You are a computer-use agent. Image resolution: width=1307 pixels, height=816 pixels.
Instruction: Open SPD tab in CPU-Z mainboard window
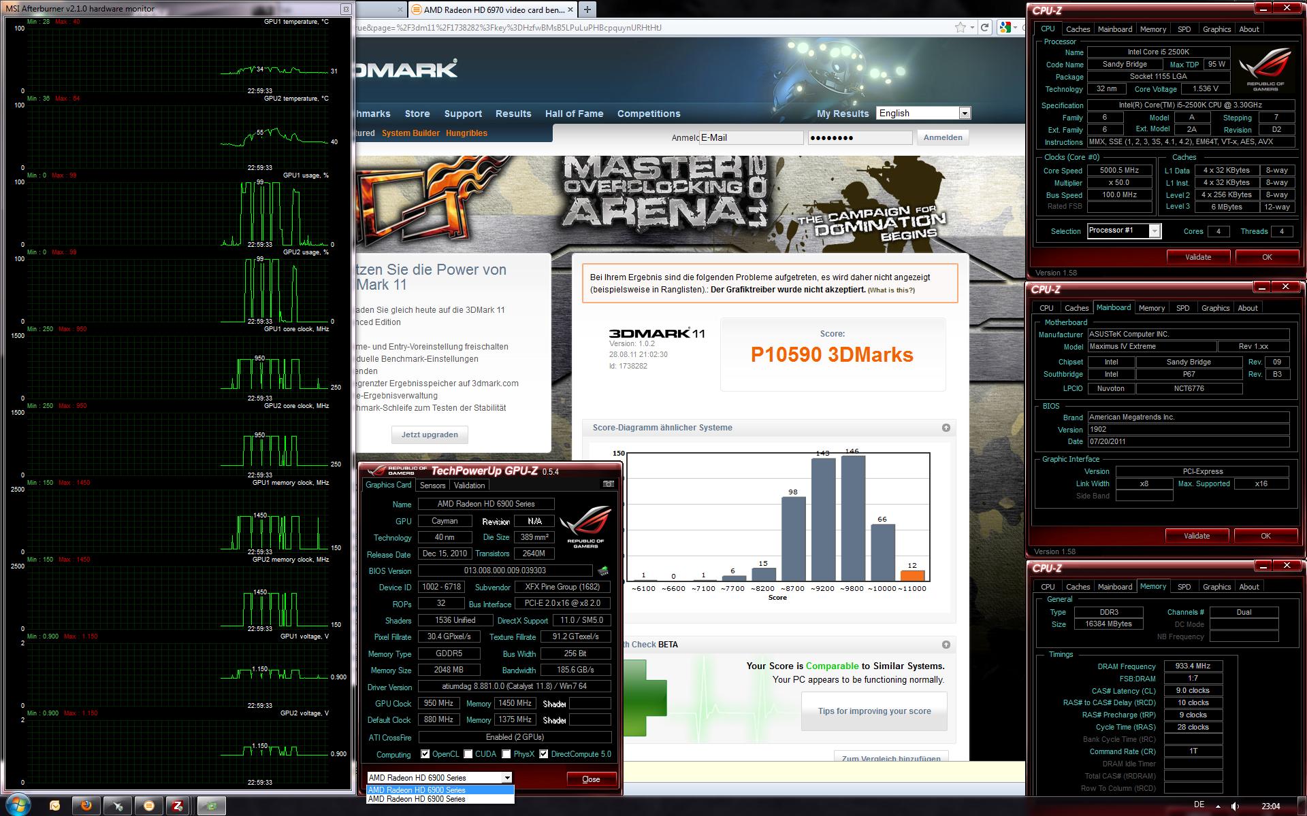coord(1182,308)
